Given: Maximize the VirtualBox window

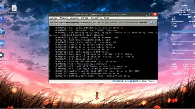Looking at the screenshot, I should [150, 15].
